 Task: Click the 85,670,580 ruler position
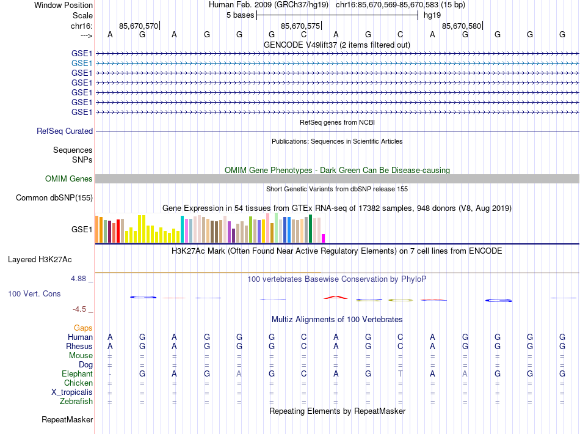click(x=462, y=26)
